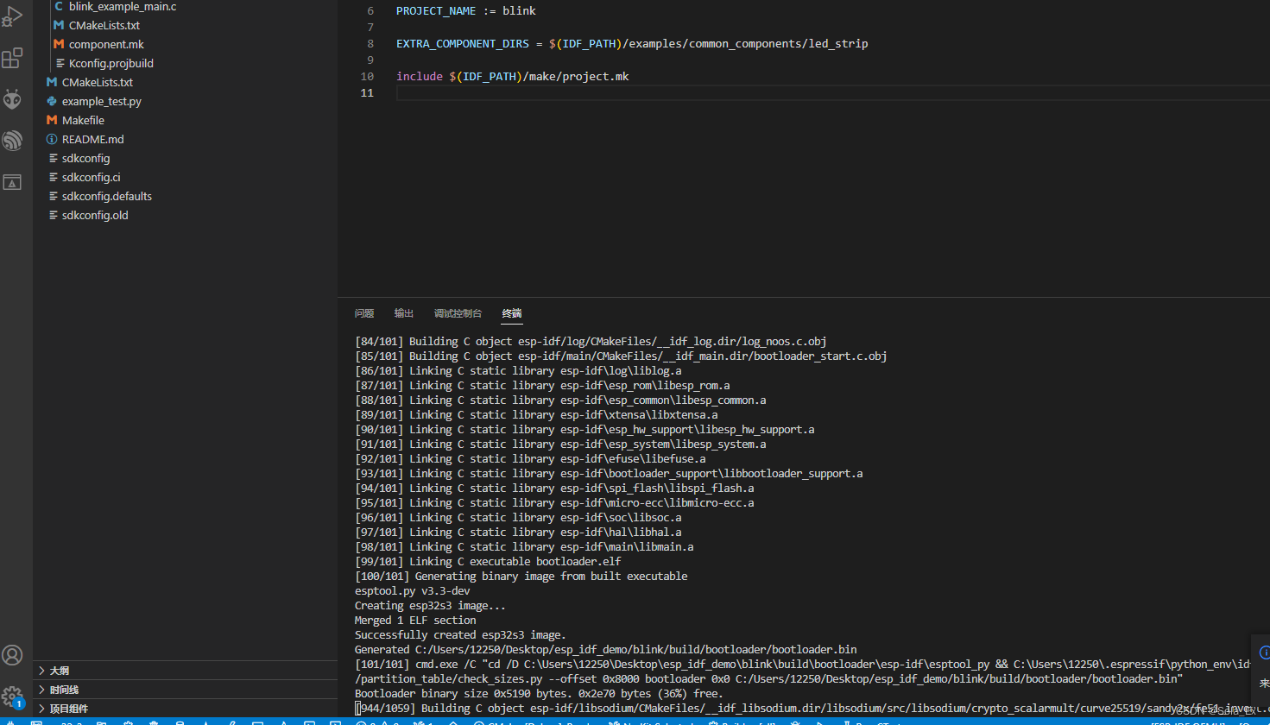Expand the 项目组件 section
Screen dimensions: 1270x725
click(186, 709)
